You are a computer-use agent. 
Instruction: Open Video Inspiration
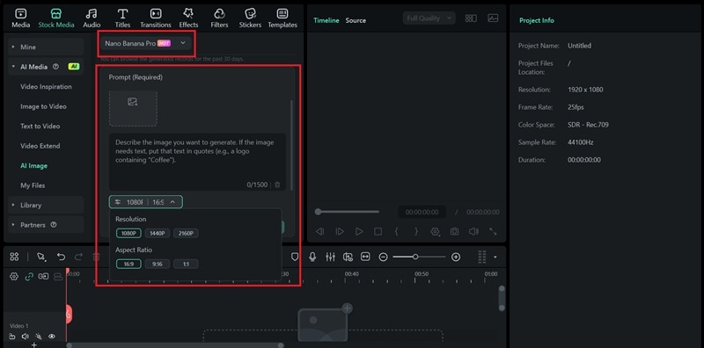(x=46, y=86)
